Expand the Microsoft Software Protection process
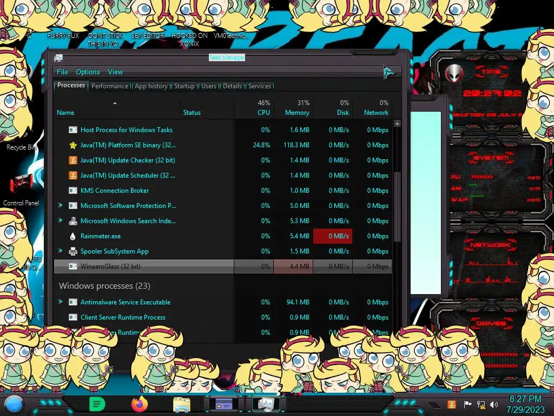 pos(60,205)
